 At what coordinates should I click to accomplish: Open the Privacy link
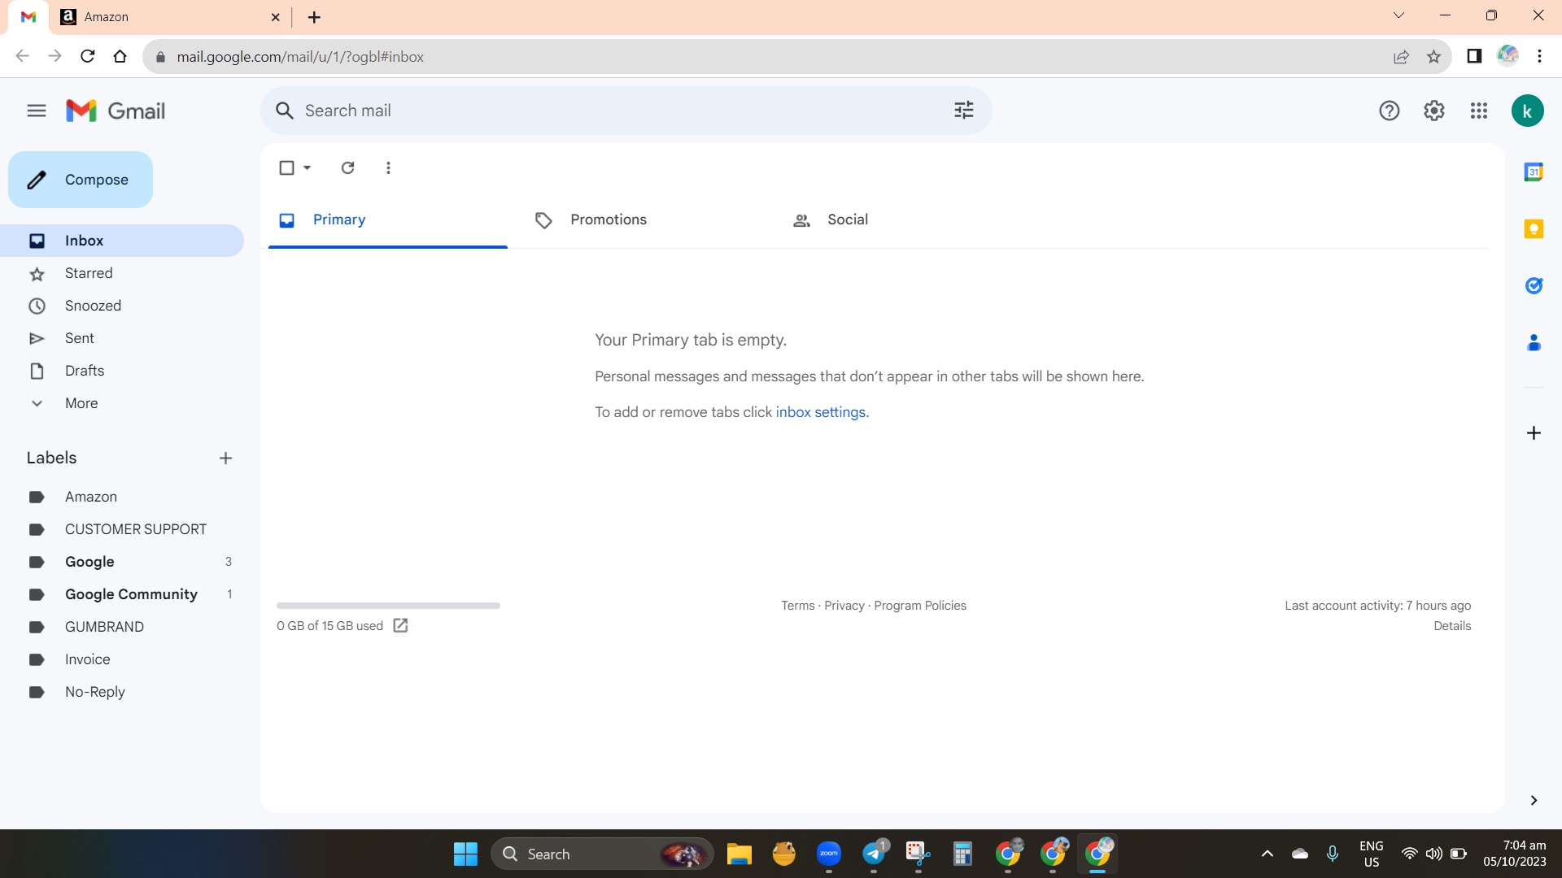[844, 606]
